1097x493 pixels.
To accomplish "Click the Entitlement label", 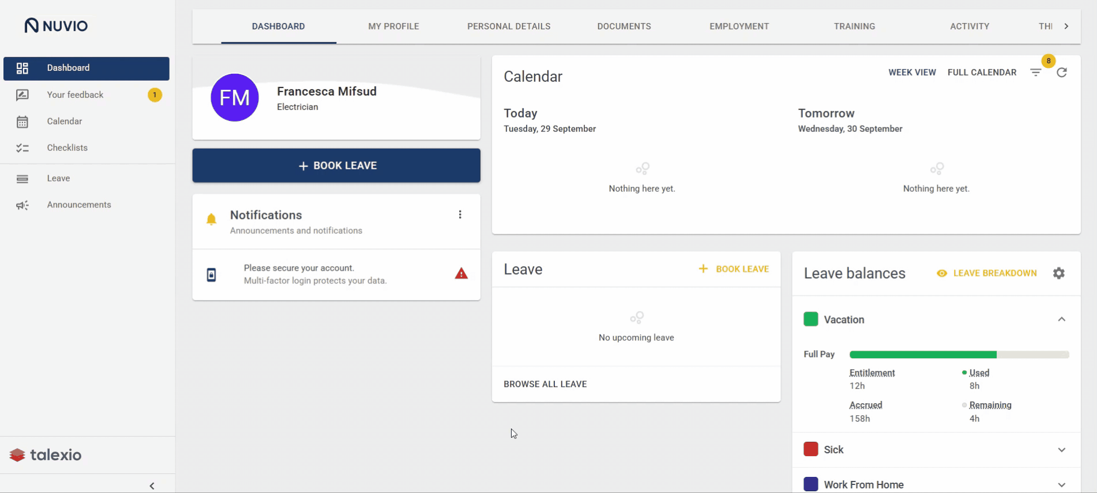I will (x=872, y=373).
